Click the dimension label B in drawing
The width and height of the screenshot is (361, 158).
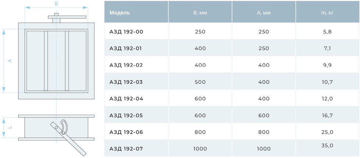click(x=56, y=4)
